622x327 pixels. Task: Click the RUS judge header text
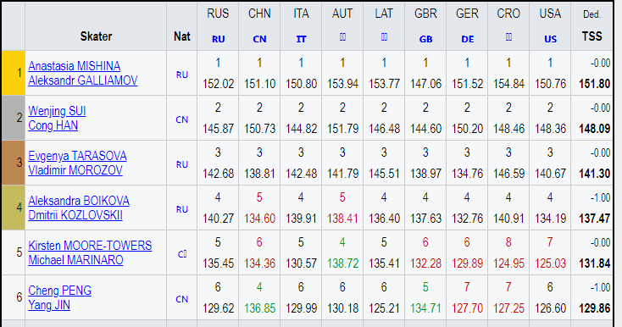218,14
